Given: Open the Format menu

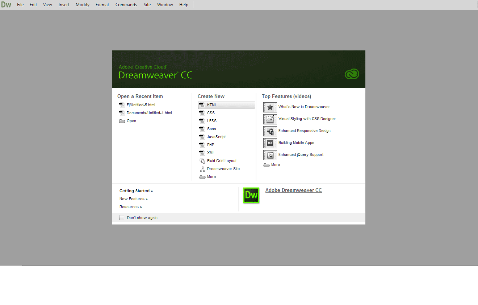Looking at the screenshot, I should pos(102,5).
